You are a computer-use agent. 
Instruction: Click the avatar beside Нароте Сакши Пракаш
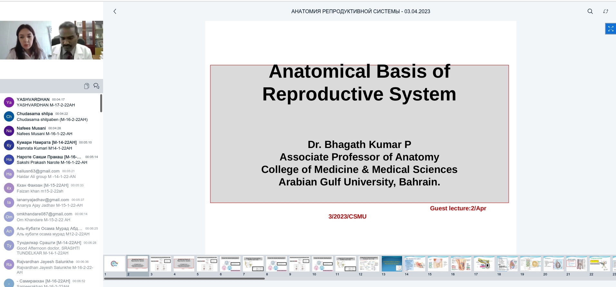[9, 159]
